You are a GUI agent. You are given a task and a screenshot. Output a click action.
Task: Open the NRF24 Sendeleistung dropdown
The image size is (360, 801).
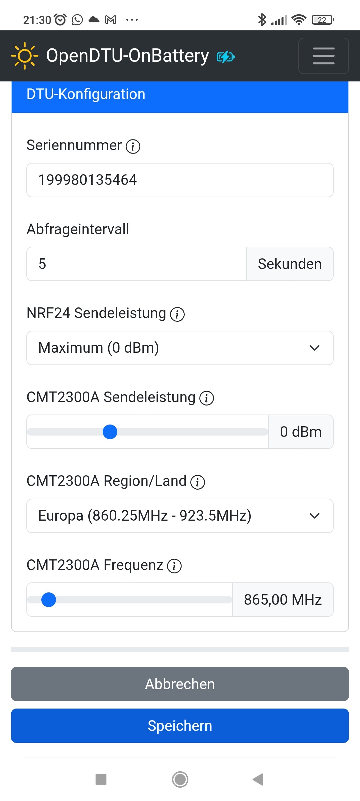(180, 348)
